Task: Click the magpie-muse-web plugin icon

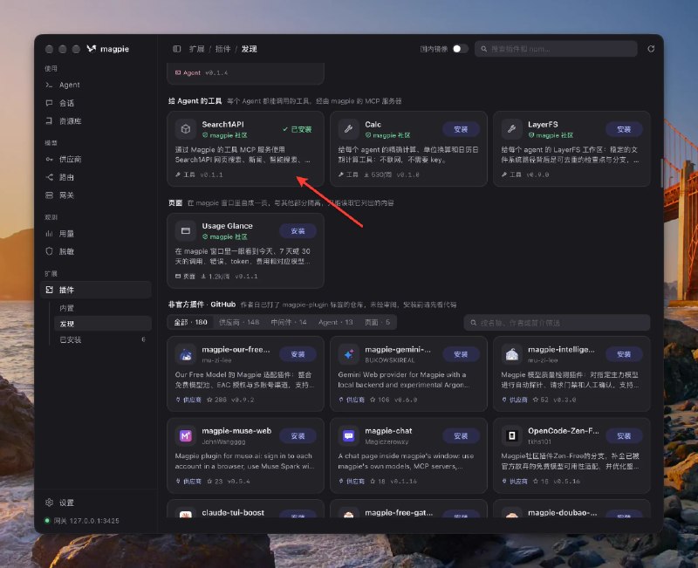Action: pos(186,435)
